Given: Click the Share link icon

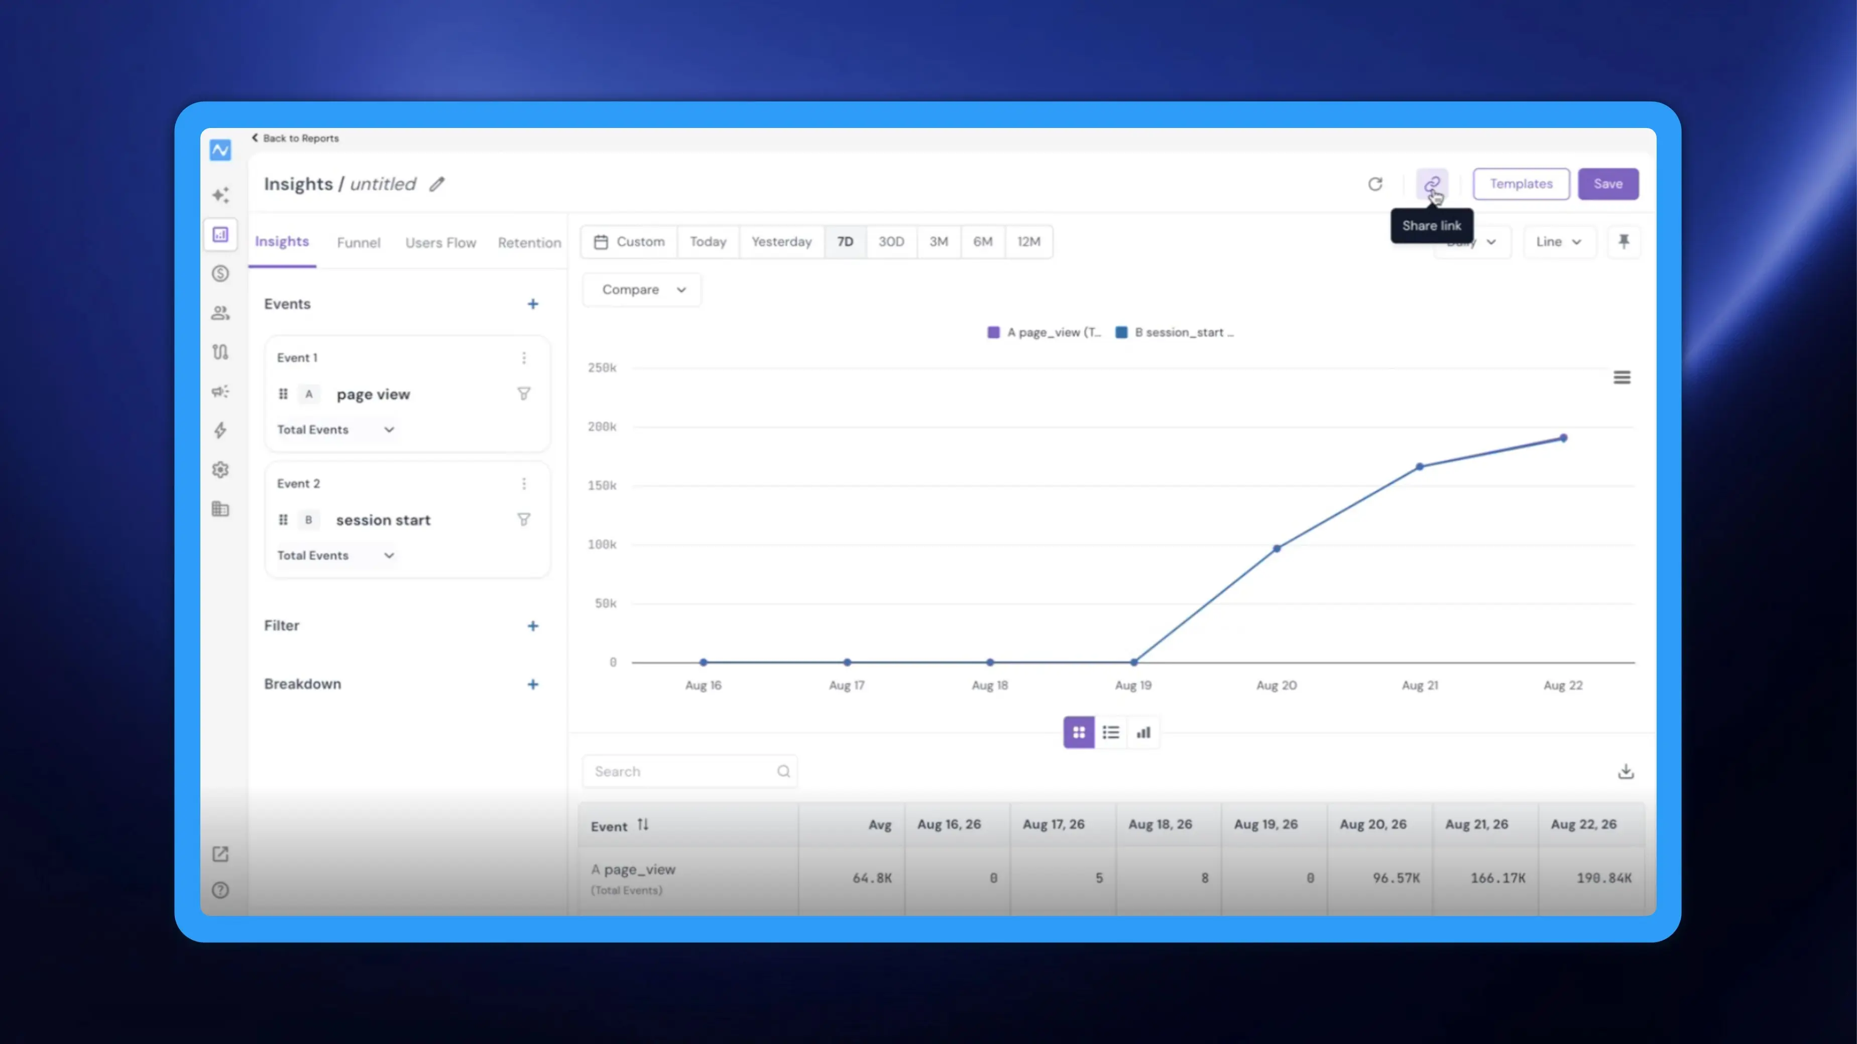Looking at the screenshot, I should (1432, 184).
